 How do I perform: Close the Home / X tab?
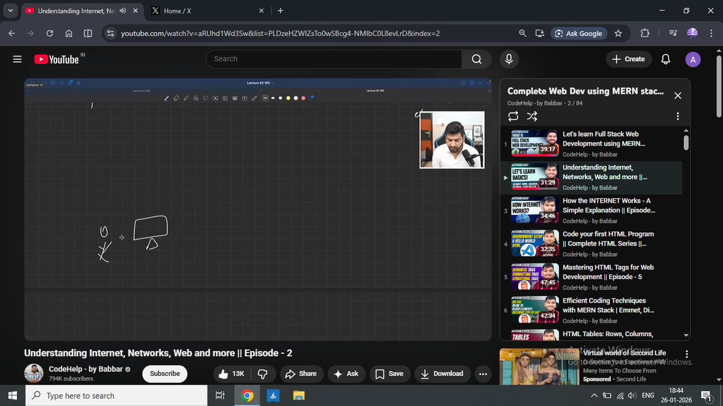(261, 11)
